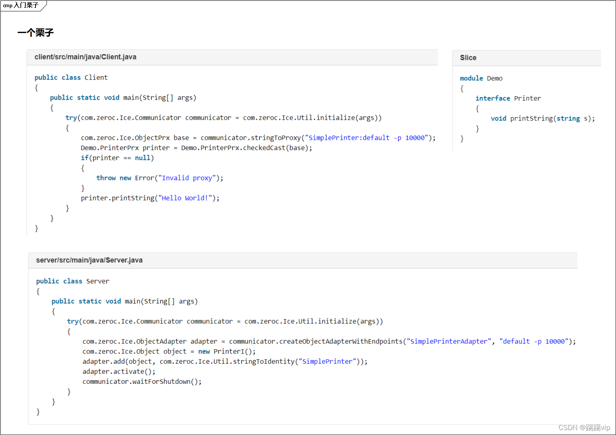
Task: Click the 'communicator.waitForShutdown();' line
Action: (142, 382)
